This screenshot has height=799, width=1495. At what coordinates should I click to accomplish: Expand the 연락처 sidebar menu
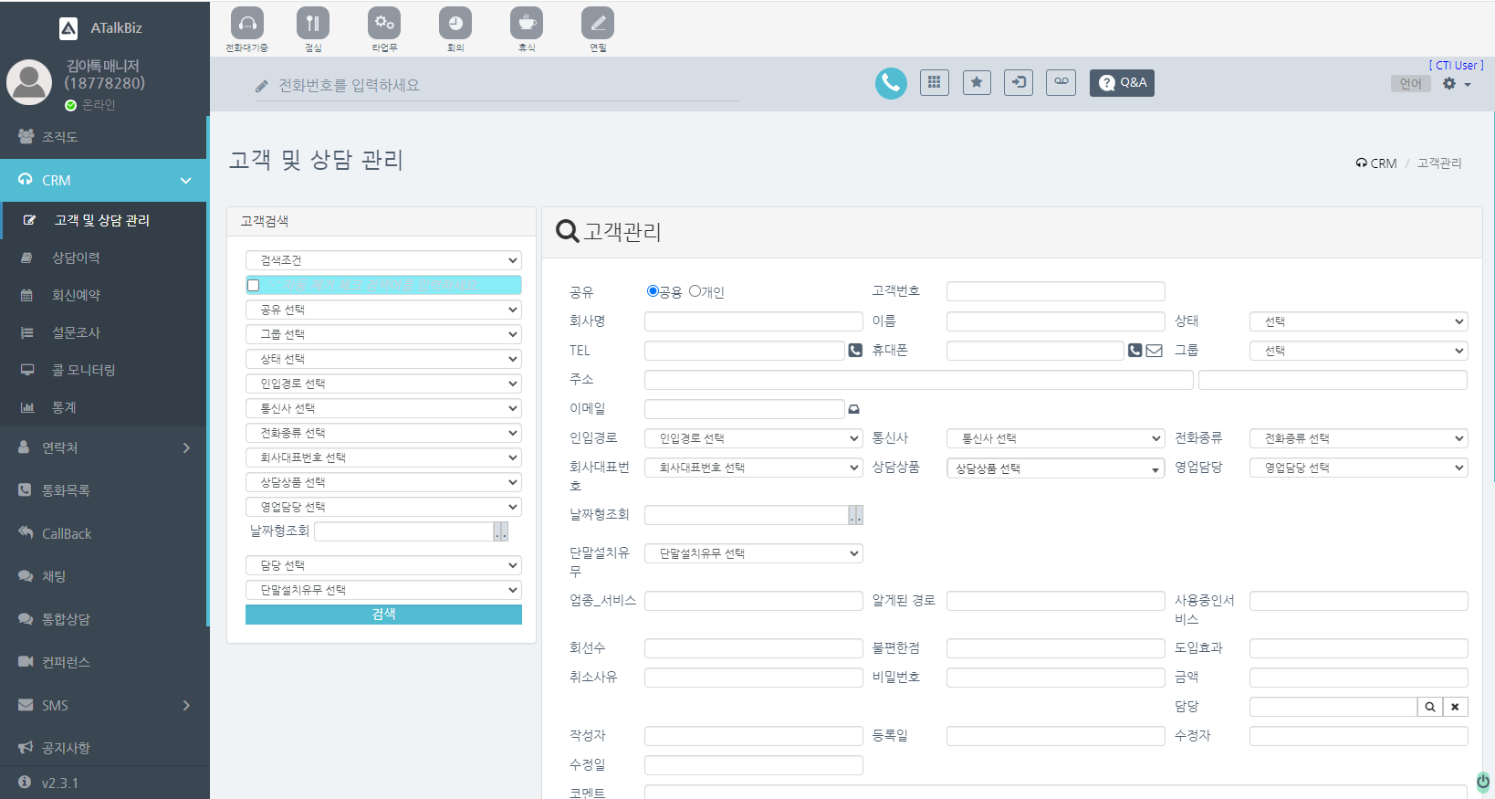pyautogui.click(x=103, y=447)
